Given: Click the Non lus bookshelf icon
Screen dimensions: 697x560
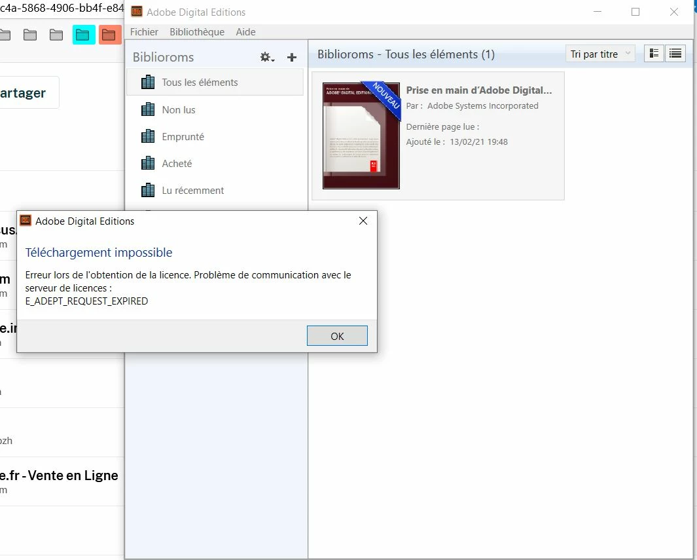Looking at the screenshot, I should point(147,109).
